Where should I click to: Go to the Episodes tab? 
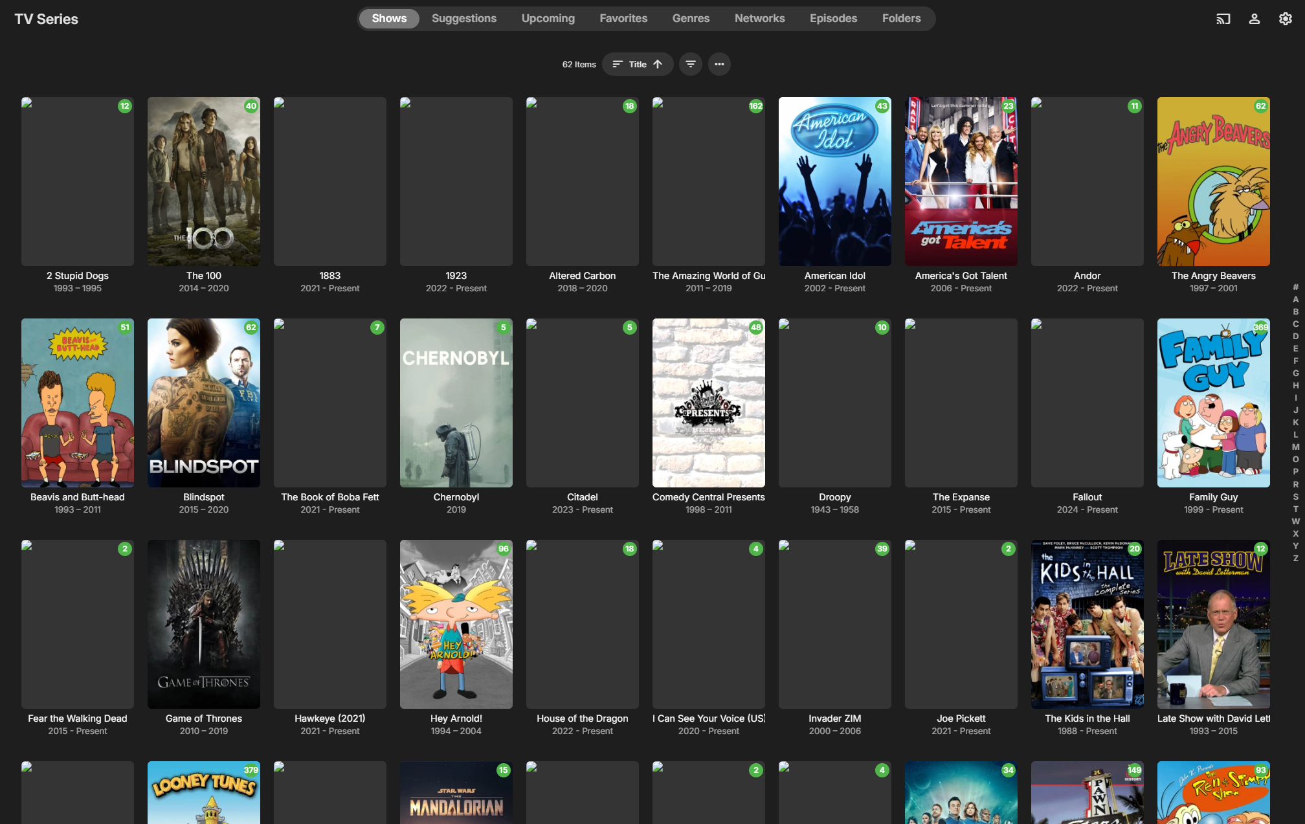(833, 19)
